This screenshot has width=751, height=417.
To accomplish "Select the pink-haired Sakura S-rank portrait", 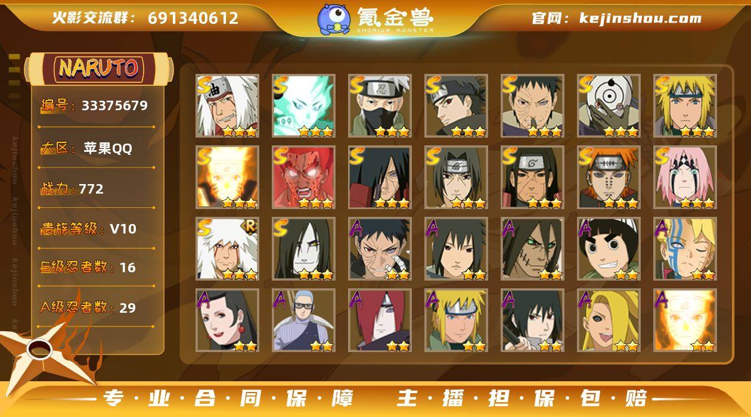I will [685, 178].
